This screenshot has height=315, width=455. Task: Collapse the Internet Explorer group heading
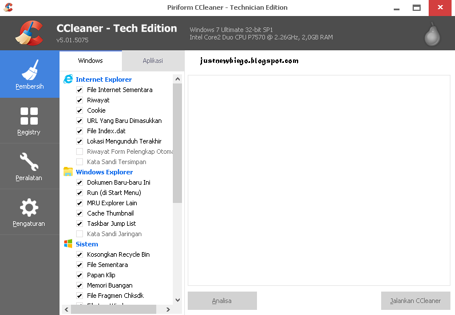click(x=104, y=79)
